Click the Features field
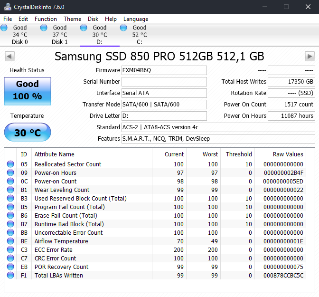The width and height of the screenshot is (319, 297). pyautogui.click(x=218, y=139)
